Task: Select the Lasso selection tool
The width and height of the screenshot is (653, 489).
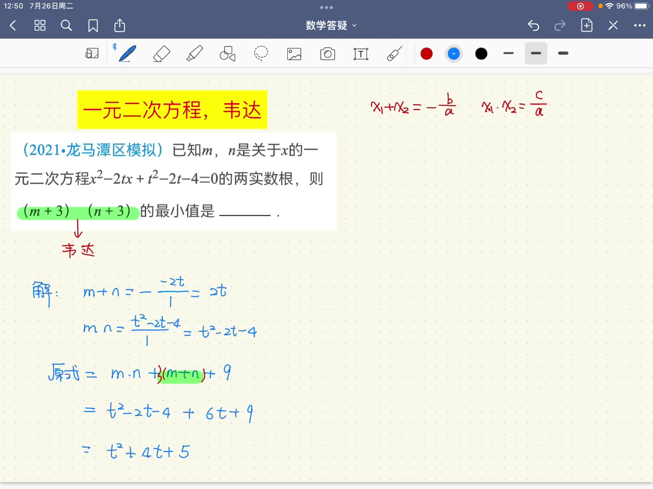Action: coord(261,53)
